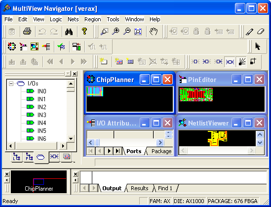The height and width of the screenshot is (207, 271).
Task: Switch to the Output tab
Action: pos(112,188)
